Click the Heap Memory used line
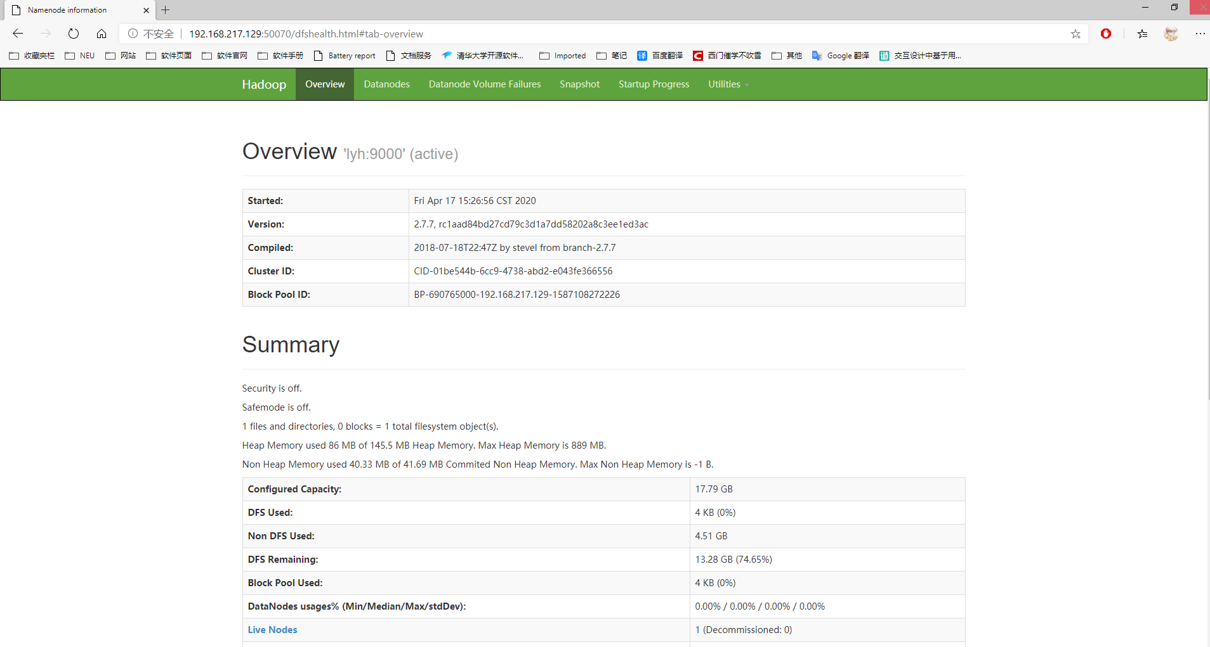The height and width of the screenshot is (647, 1210). (x=424, y=445)
